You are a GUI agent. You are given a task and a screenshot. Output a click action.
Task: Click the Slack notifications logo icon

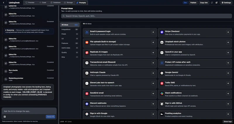pyautogui.click(x=162, y=94)
